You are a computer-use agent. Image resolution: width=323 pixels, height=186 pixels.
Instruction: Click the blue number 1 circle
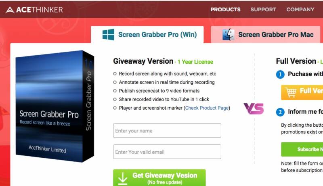point(280,74)
